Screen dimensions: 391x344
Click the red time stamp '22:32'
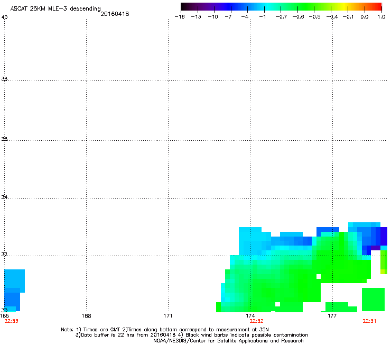coord(257,321)
